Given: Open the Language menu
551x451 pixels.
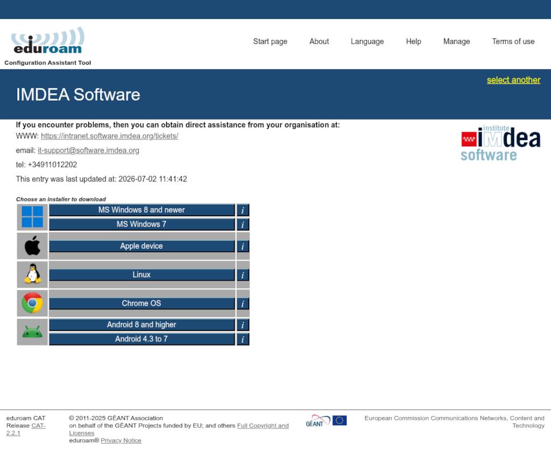Looking at the screenshot, I should click(367, 41).
